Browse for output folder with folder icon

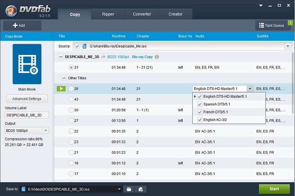129,189
